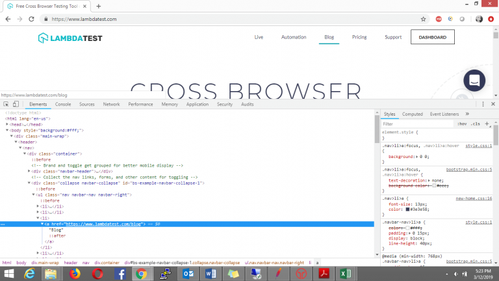Open Excel from the taskbar
Viewport: 499px width, 281px height.
pos(346,273)
